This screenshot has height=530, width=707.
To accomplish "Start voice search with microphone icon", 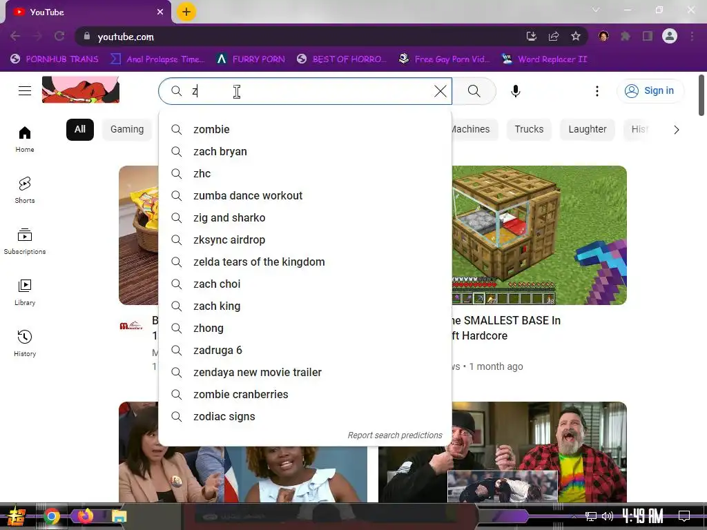I will coord(515,91).
